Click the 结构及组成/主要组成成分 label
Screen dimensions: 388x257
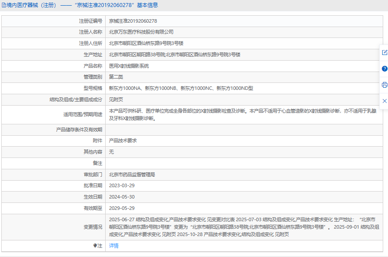click(76, 99)
